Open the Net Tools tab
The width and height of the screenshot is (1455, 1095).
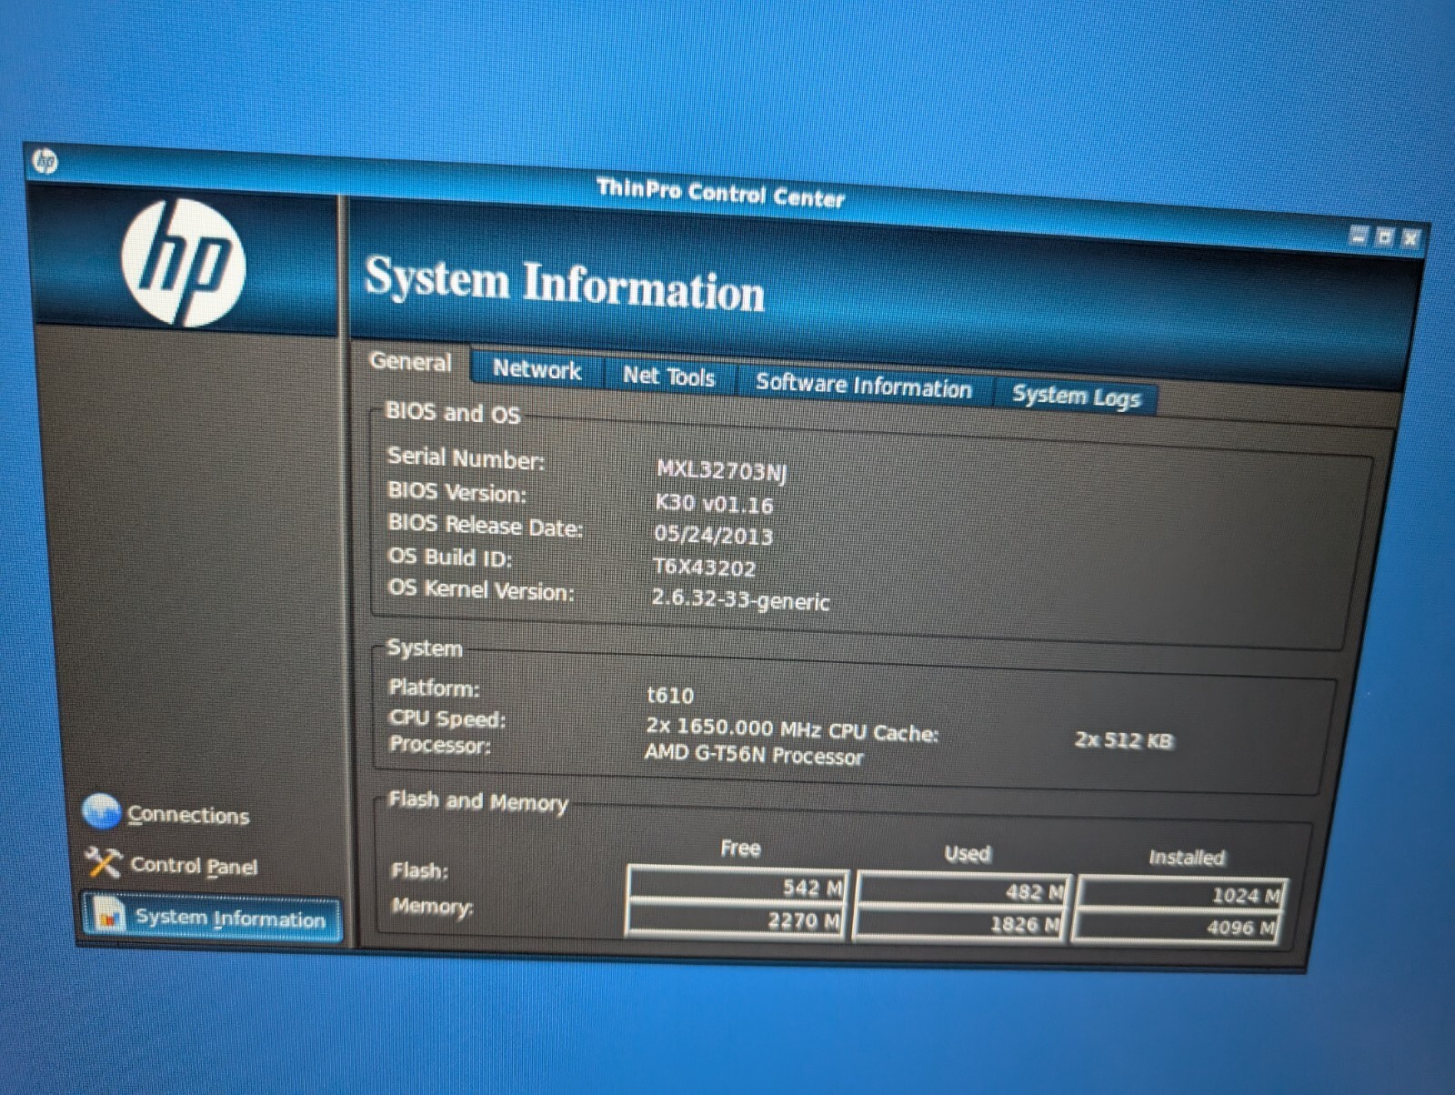pyautogui.click(x=668, y=377)
